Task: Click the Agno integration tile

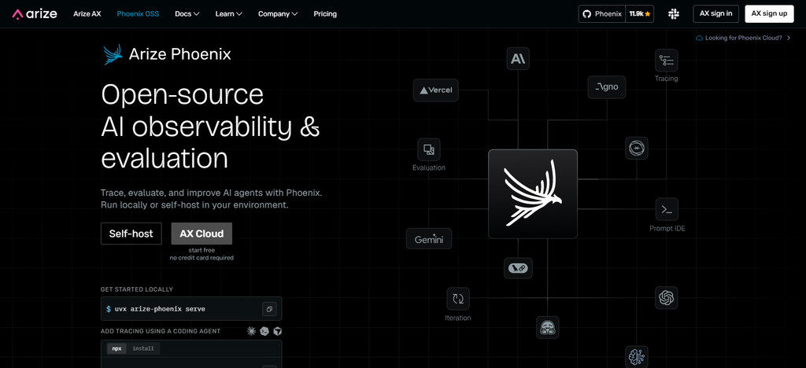Action: point(607,87)
